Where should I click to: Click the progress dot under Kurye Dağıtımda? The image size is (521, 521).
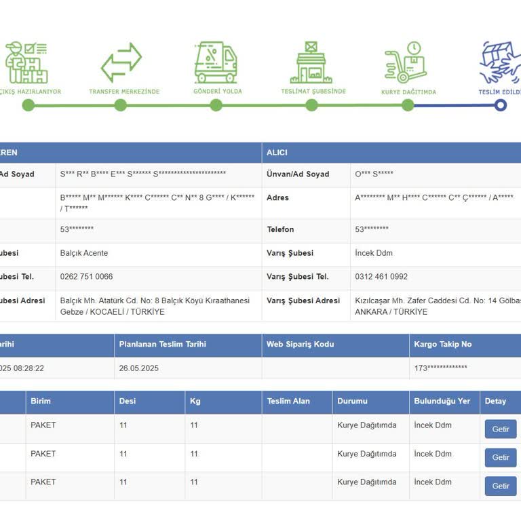tap(408, 105)
